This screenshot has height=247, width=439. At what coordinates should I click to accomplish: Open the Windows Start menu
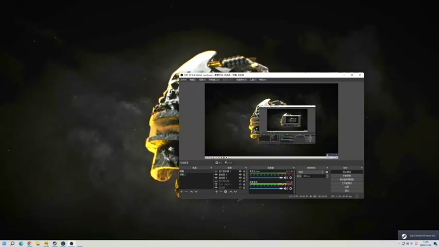point(4,244)
